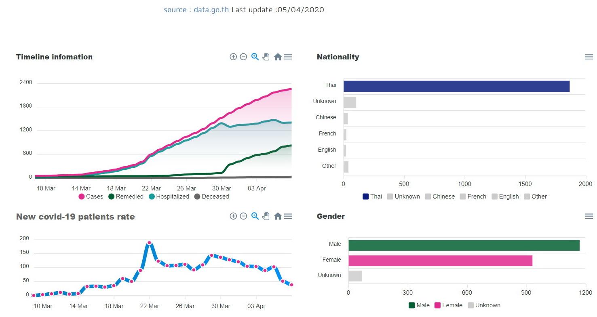This screenshot has width=597, height=317.
Task: Activate pan hand tool on Timeline chart
Action: (266, 57)
